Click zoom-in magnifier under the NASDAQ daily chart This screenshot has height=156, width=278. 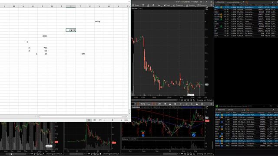pyautogui.click(x=188, y=154)
